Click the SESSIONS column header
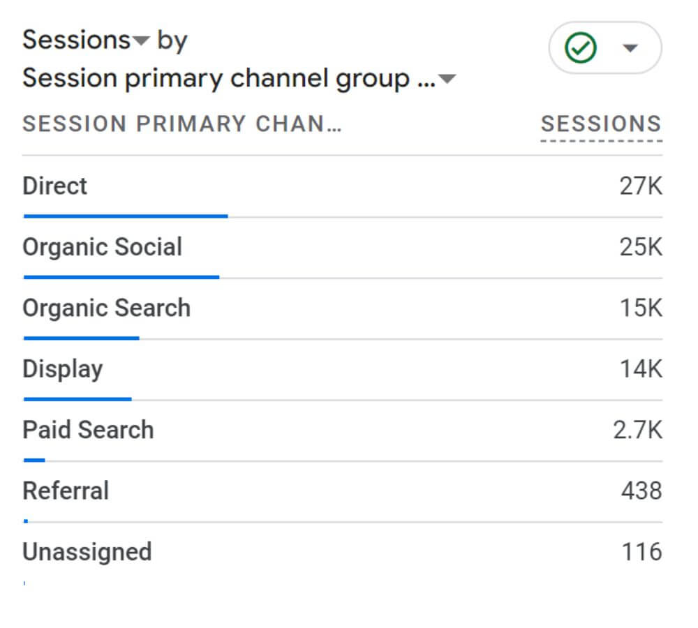Image resolution: width=698 pixels, height=628 pixels. [x=601, y=124]
